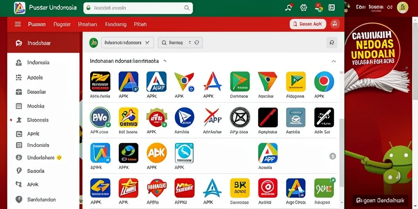Screen dimensions: 418x209
Task: Collapse the app section with the far-right chevron
Action: 334,61
